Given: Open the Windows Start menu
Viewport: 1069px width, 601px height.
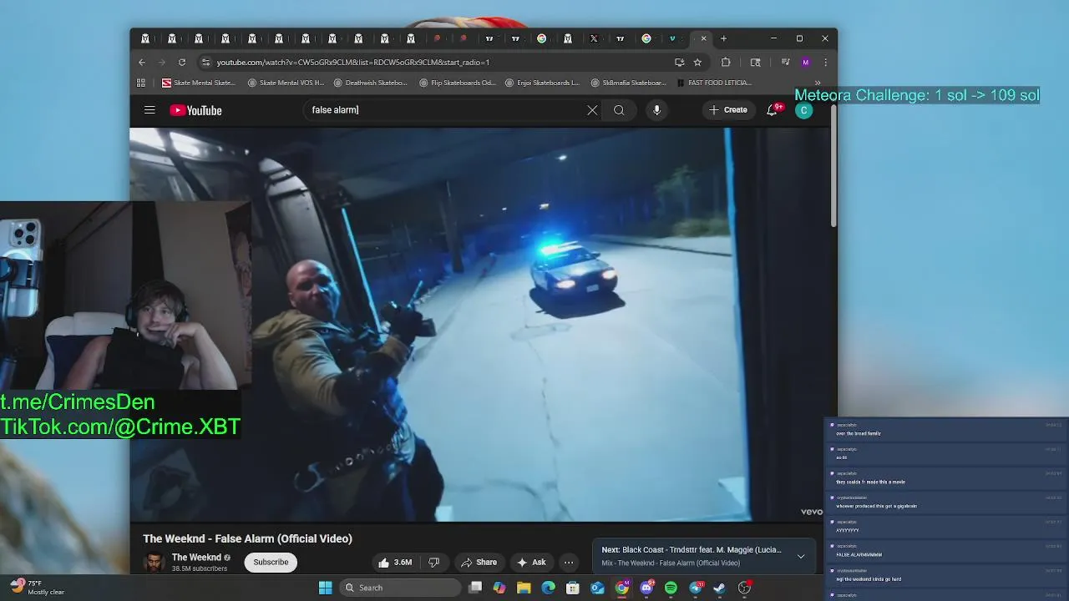Looking at the screenshot, I should [325, 588].
